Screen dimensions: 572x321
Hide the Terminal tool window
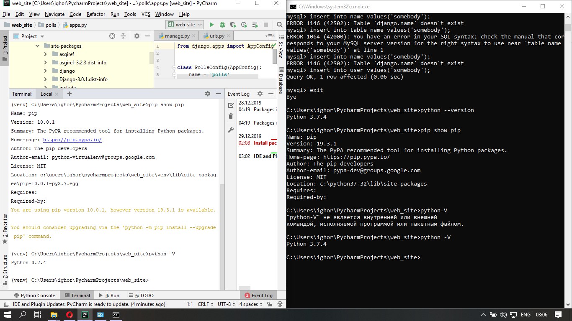(218, 94)
